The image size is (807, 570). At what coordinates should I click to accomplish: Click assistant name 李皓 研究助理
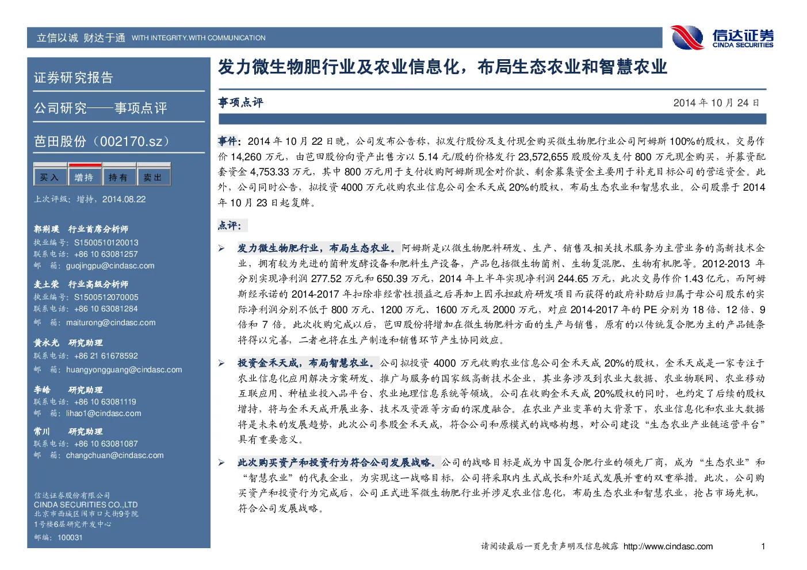click(68, 390)
